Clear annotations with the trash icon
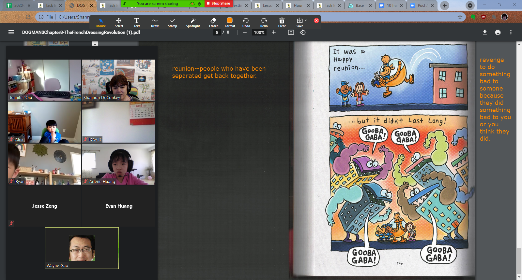This screenshot has width=522, height=280. point(282,22)
